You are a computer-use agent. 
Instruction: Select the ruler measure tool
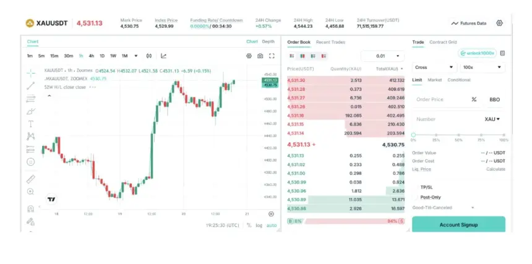(31, 179)
